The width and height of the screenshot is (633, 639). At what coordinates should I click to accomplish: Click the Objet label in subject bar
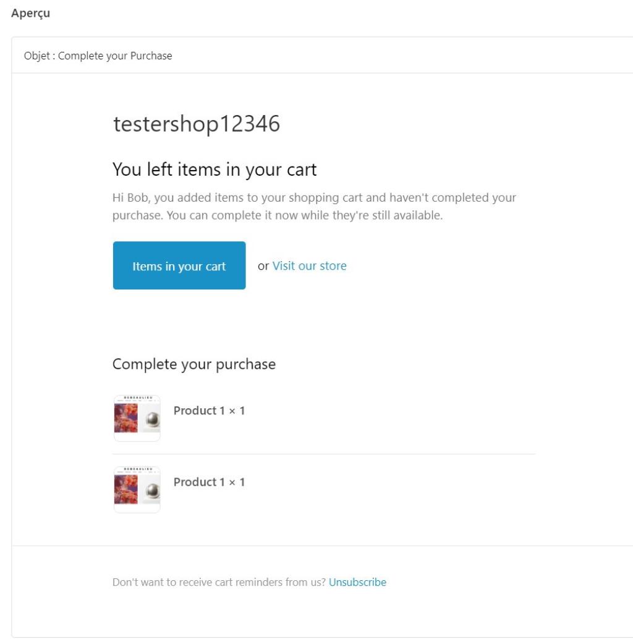coord(36,56)
